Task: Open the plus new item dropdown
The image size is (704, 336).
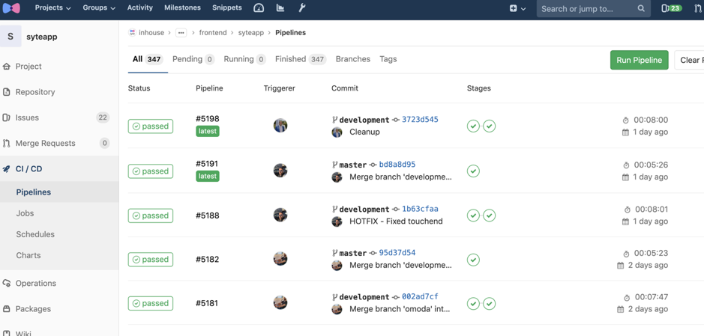Action: point(517,8)
